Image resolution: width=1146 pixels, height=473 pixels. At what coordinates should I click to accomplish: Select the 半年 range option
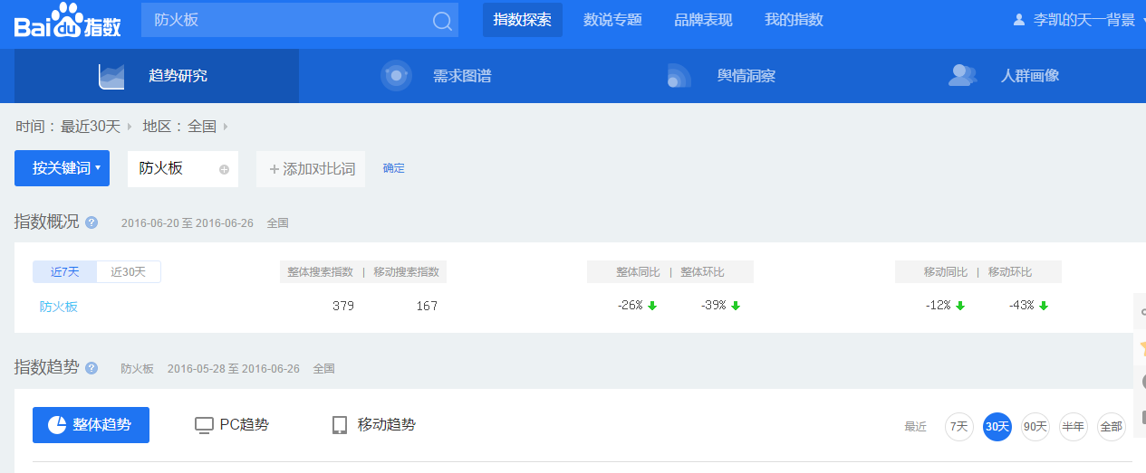1074,427
